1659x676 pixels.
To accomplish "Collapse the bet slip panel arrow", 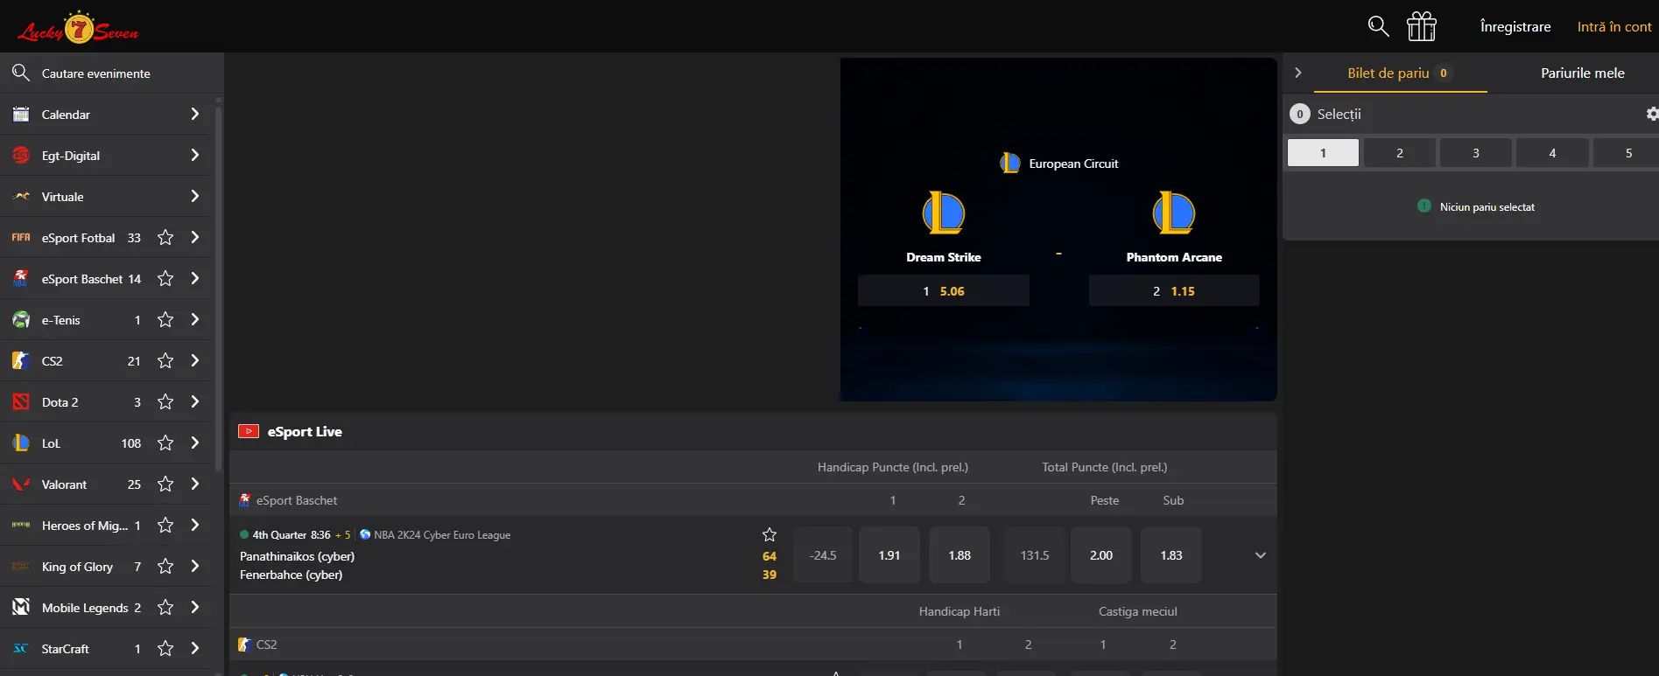I will (x=1298, y=73).
